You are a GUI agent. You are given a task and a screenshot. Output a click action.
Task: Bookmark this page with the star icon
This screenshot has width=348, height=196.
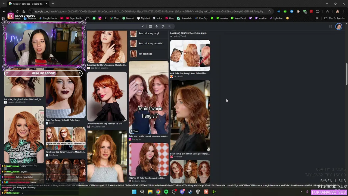(x=269, y=11)
